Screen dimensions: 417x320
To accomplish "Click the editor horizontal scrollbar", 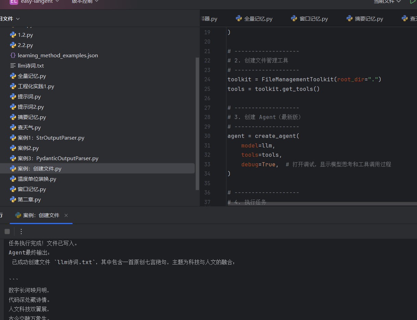I will [x=322, y=204].
